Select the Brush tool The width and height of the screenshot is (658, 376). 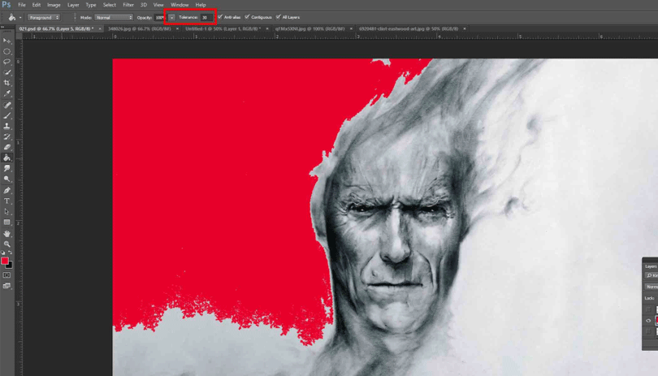(x=7, y=116)
